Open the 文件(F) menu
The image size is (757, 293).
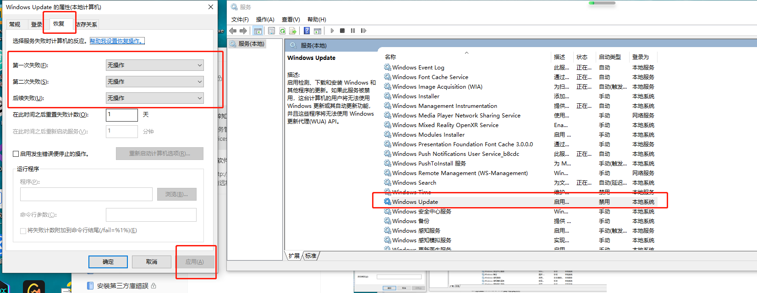[240, 19]
